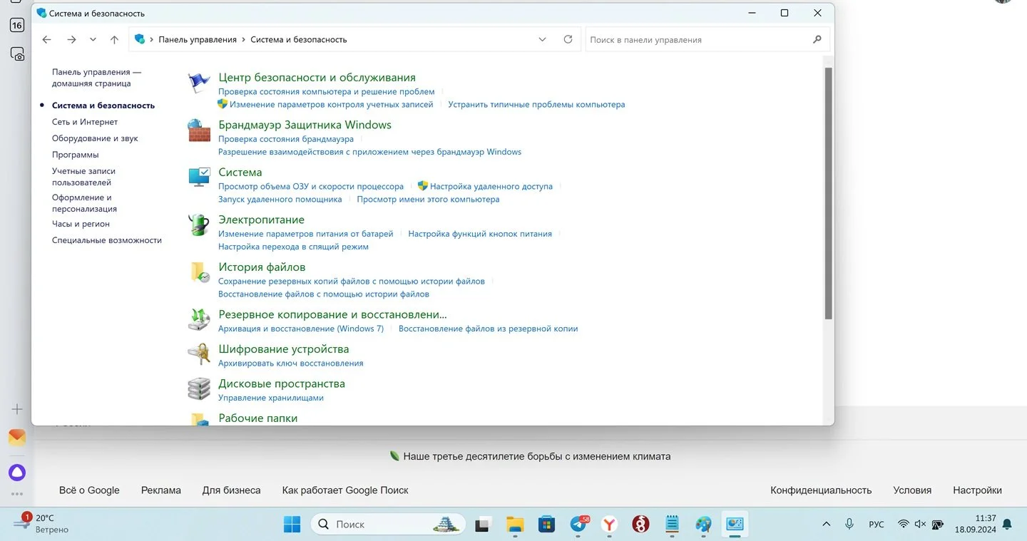
Task: Click the back arrow in Control Panel
Action: coord(47,40)
